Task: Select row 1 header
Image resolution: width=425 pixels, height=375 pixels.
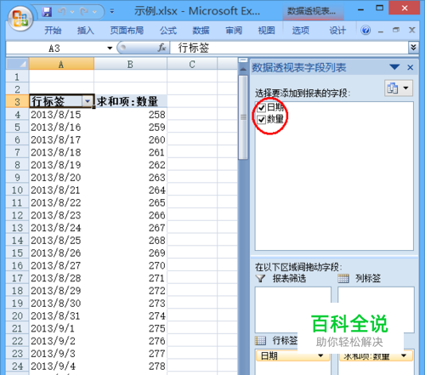Action: point(17,77)
